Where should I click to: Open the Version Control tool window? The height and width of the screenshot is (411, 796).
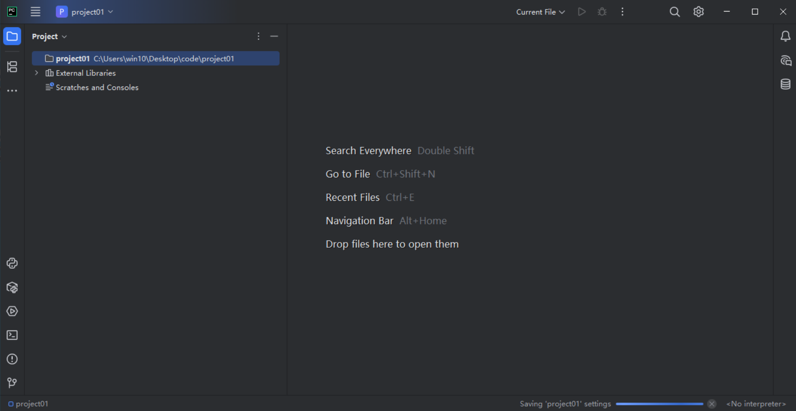(x=12, y=382)
